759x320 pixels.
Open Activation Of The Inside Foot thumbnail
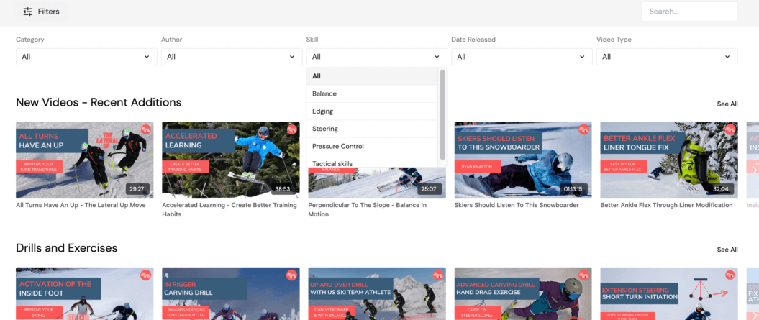pos(85,294)
